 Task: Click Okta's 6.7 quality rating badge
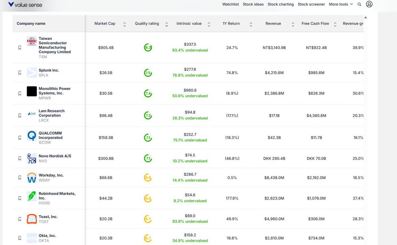pyautogui.click(x=148, y=238)
